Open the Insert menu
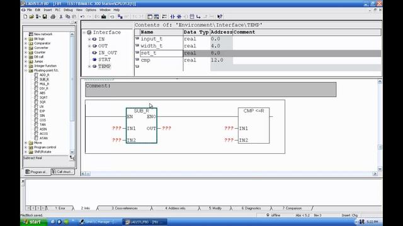Viewport: 403px width, 226px height. (48, 10)
